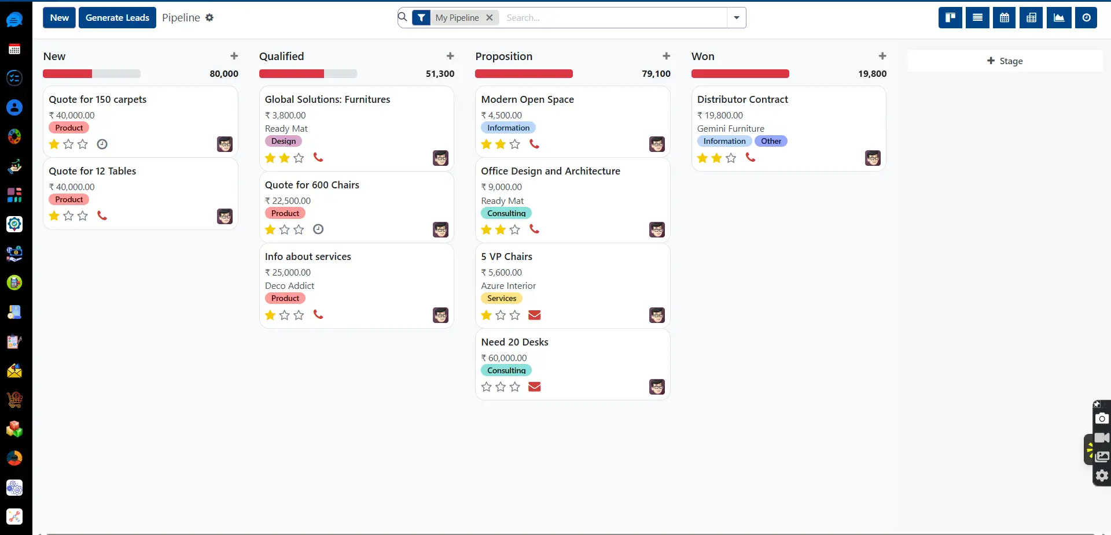This screenshot has width=1111, height=535.
Task: Open activity clock on Quote for 600 Chairs
Action: [x=317, y=229]
